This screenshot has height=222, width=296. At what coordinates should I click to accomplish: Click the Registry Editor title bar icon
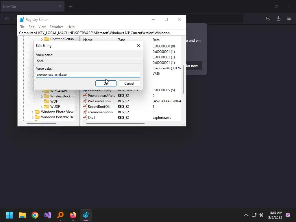point(22,19)
